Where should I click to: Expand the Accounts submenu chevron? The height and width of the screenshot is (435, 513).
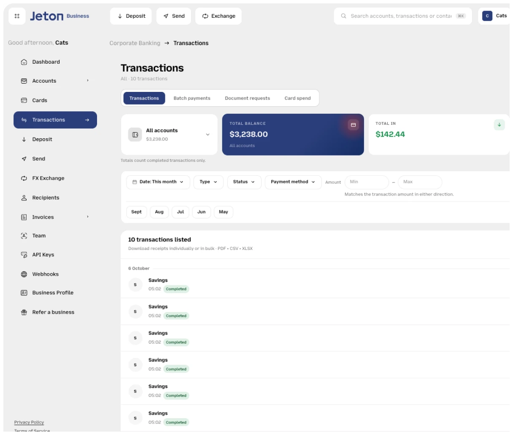(88, 81)
